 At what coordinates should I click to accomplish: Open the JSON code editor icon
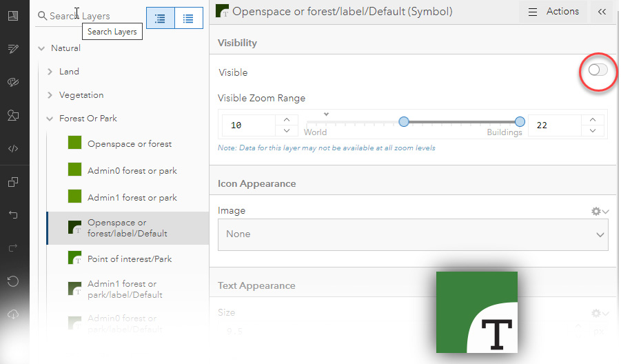point(13,148)
